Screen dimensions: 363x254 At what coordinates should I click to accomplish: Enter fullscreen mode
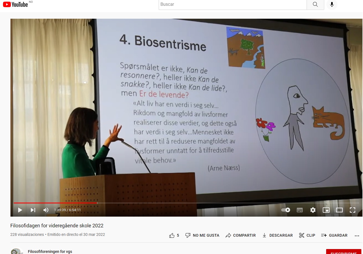tap(352, 210)
